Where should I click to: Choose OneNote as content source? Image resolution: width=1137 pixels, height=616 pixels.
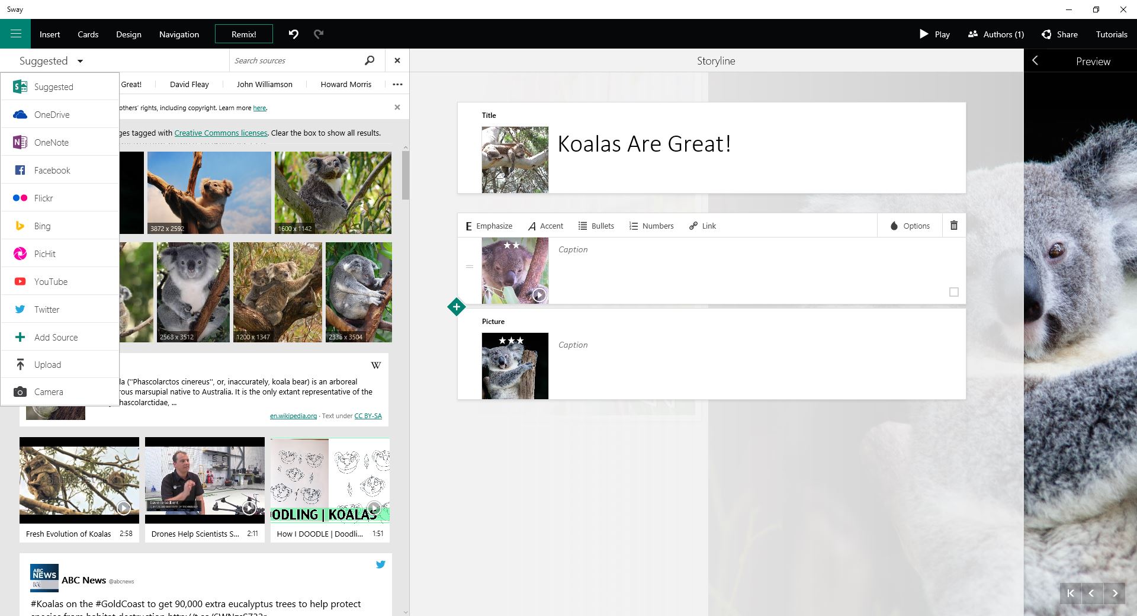(x=60, y=142)
